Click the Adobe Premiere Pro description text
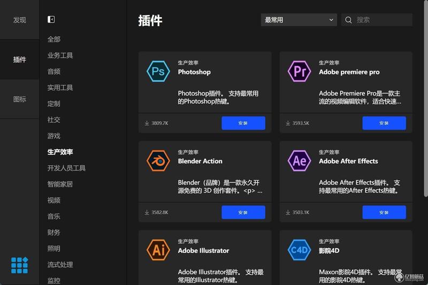 point(360,97)
